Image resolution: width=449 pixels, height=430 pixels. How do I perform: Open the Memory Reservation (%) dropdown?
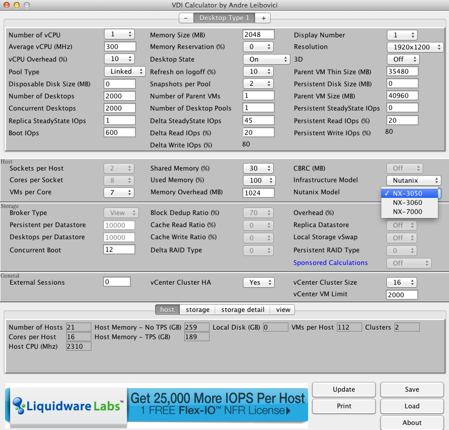coord(258,46)
